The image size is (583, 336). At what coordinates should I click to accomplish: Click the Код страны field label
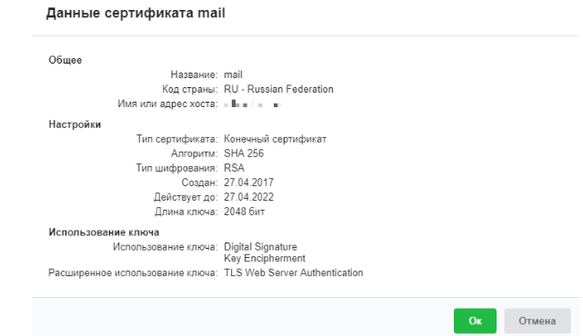coord(189,89)
